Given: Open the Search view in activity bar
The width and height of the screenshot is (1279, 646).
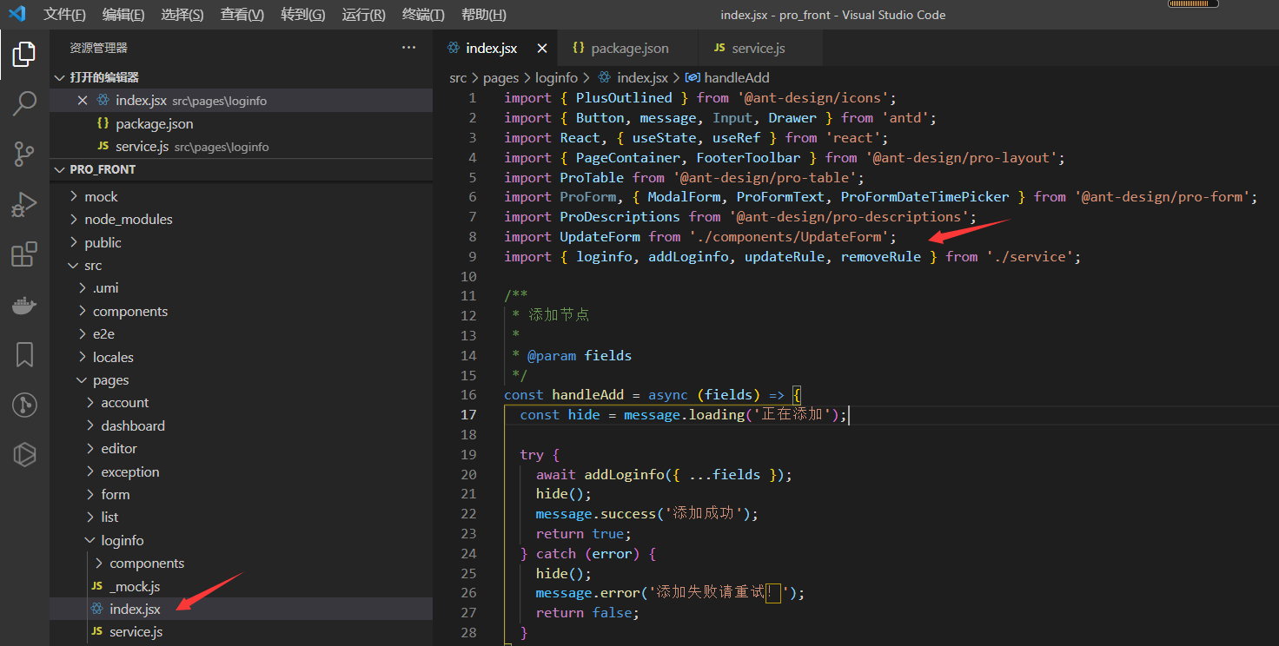Looking at the screenshot, I should [24, 104].
